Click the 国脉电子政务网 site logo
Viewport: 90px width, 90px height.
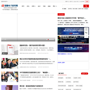(9, 6)
